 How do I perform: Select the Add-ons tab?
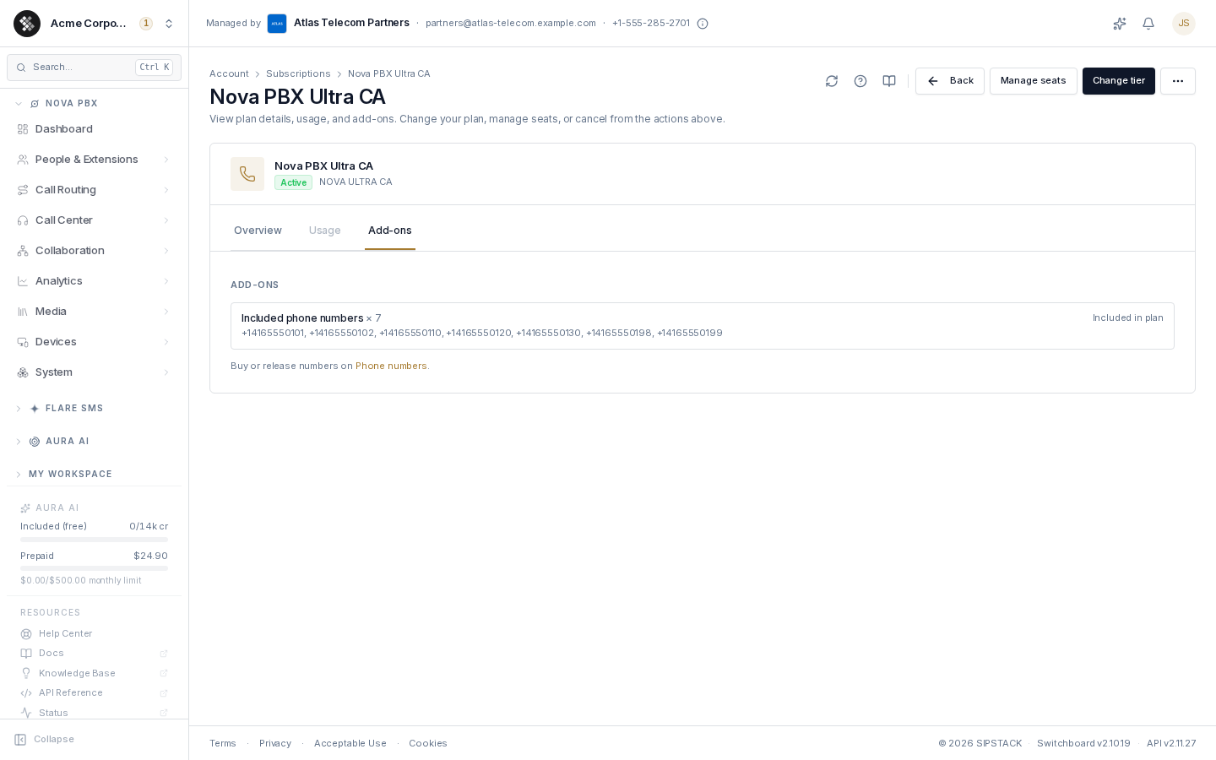pos(390,231)
